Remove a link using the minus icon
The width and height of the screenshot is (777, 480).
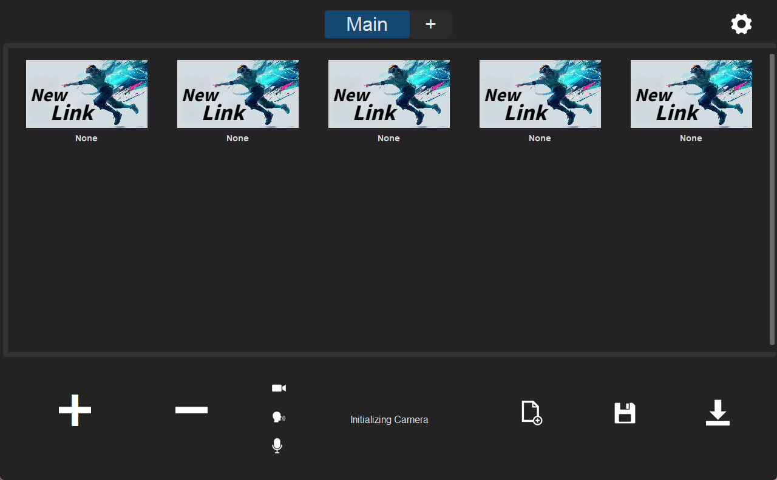(191, 410)
